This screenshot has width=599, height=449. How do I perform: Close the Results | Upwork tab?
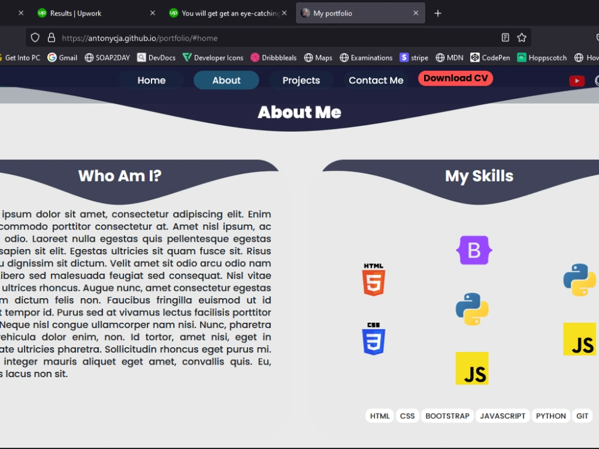152,13
